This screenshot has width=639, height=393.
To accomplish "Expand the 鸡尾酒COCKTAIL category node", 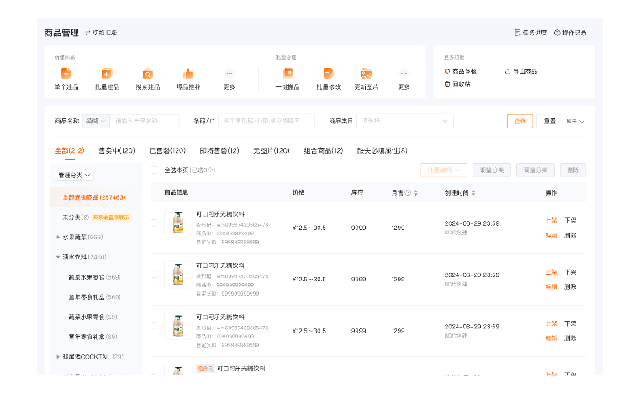I will click(x=58, y=357).
